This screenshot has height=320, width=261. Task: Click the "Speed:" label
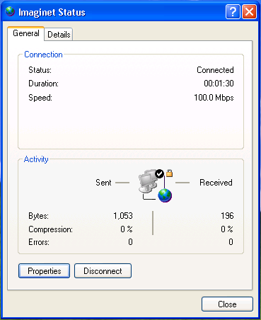click(x=40, y=98)
